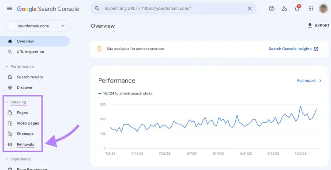Click the Sitemaps tree icon

point(10,134)
